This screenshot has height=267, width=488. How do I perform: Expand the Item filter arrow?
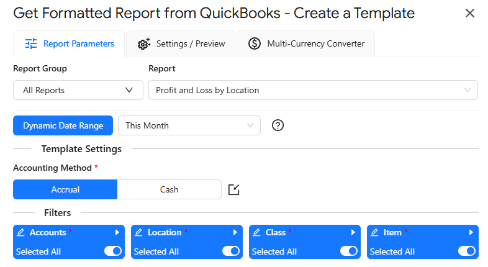[x=471, y=232]
